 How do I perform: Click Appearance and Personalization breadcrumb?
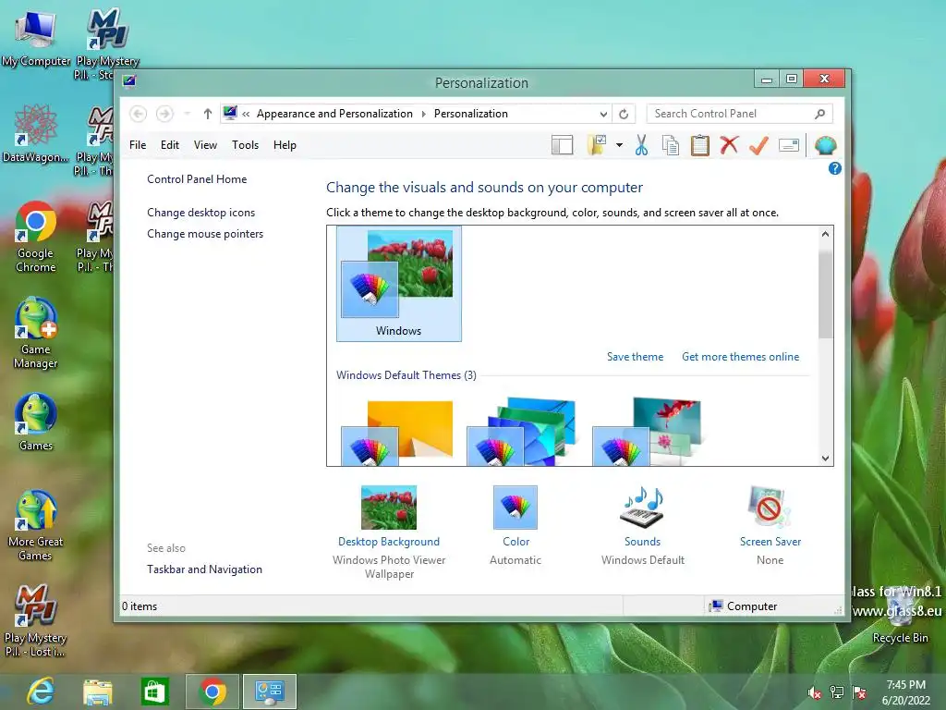[334, 114]
